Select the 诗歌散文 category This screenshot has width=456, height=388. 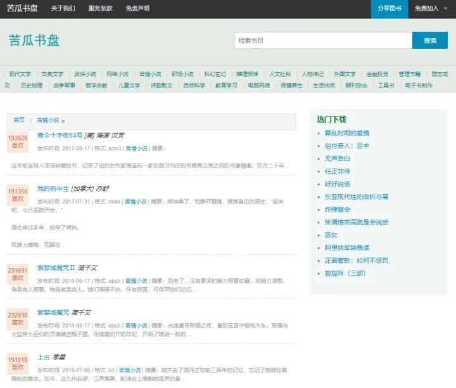(161, 86)
